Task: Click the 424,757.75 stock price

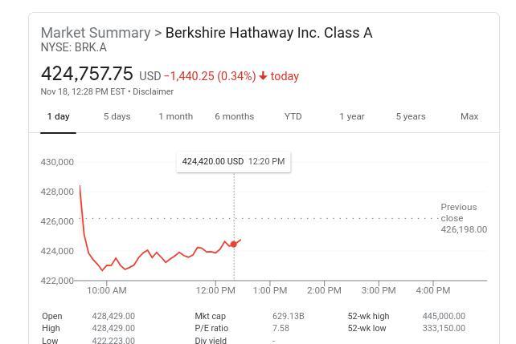Action: (87, 74)
